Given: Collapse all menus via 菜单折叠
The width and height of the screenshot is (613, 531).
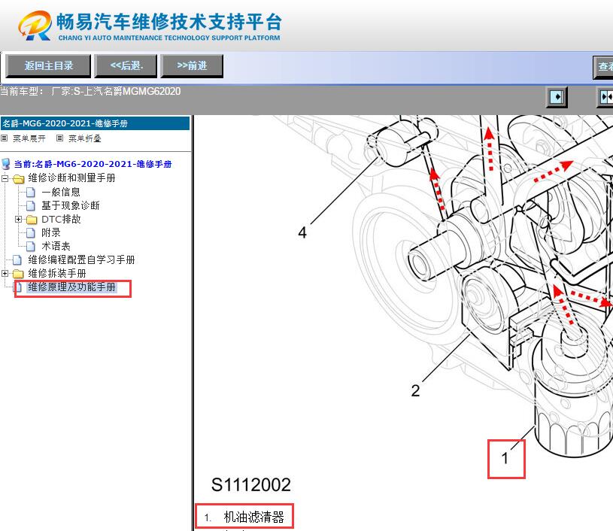Looking at the screenshot, I should 84,138.
